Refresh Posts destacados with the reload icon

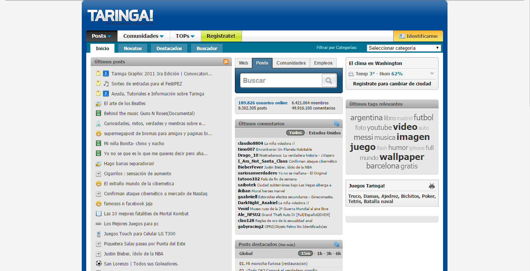(337, 244)
